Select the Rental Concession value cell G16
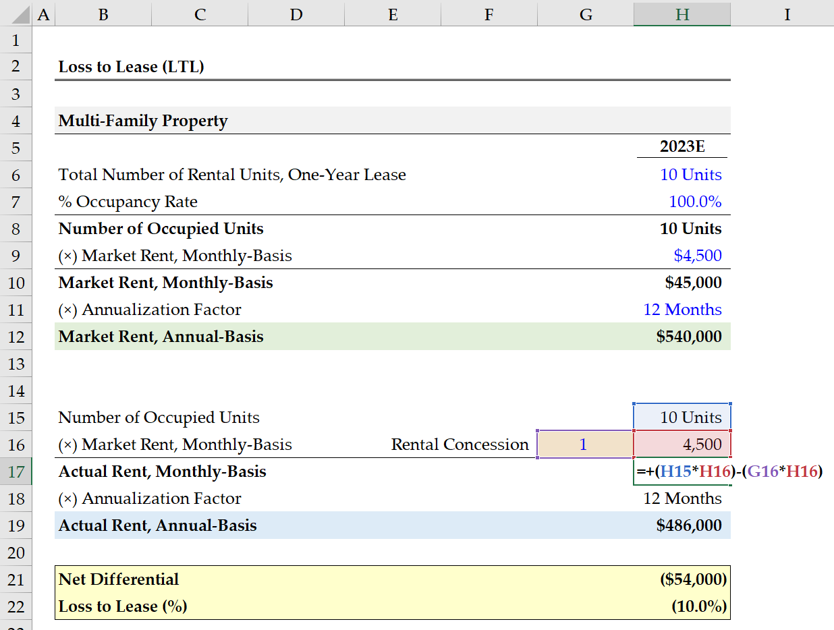834x630 pixels. [x=585, y=445]
